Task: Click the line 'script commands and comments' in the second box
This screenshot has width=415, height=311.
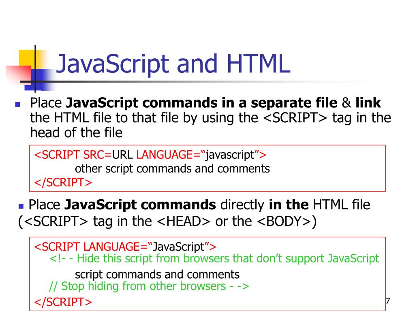Action: pyautogui.click(x=157, y=275)
